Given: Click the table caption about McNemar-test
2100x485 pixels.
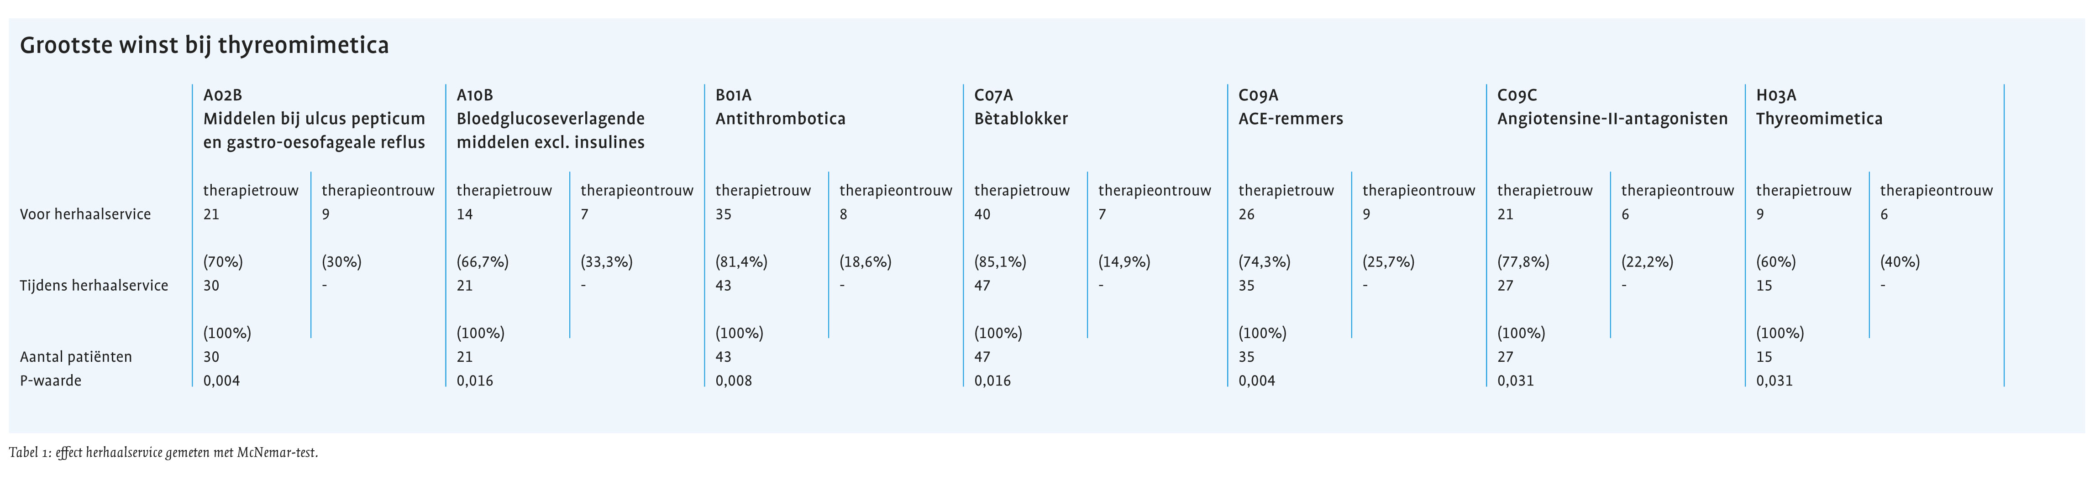Looking at the screenshot, I should click(x=163, y=453).
